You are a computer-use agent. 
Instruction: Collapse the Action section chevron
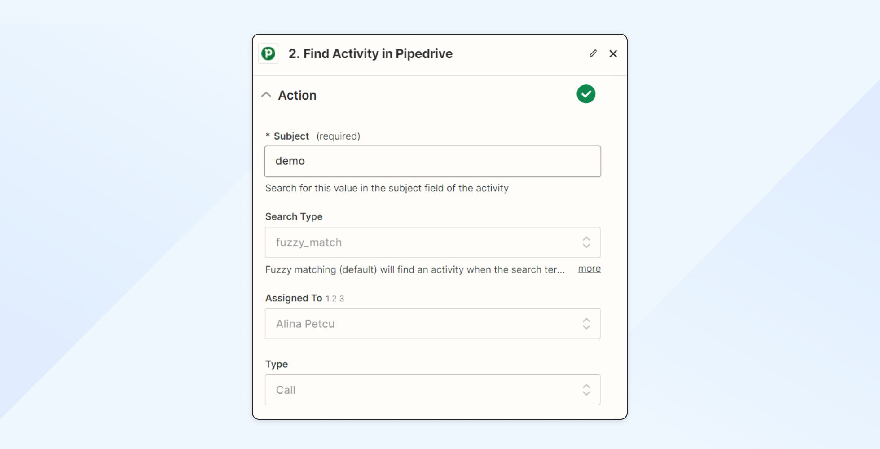pos(266,95)
